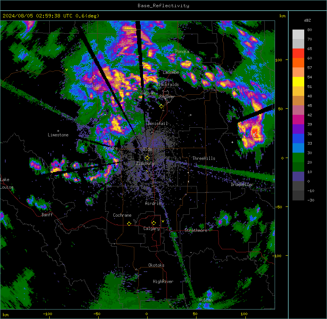
Task: Click the ThreeHills town label
Action: coord(204,158)
